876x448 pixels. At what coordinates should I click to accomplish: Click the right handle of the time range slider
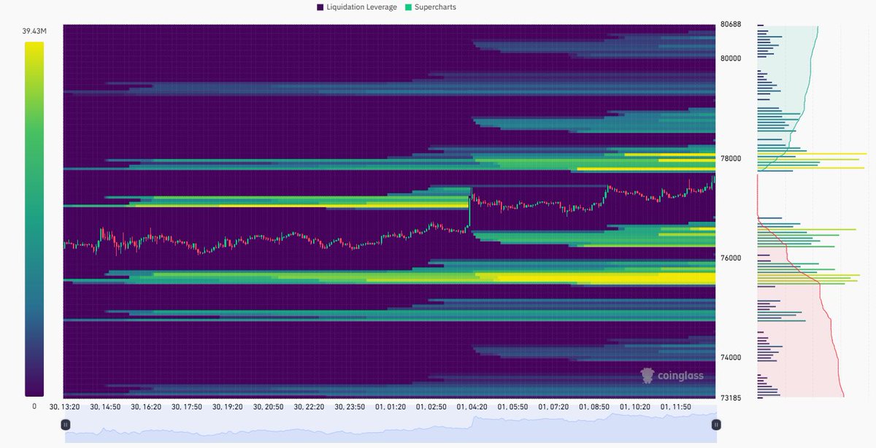coord(716,424)
